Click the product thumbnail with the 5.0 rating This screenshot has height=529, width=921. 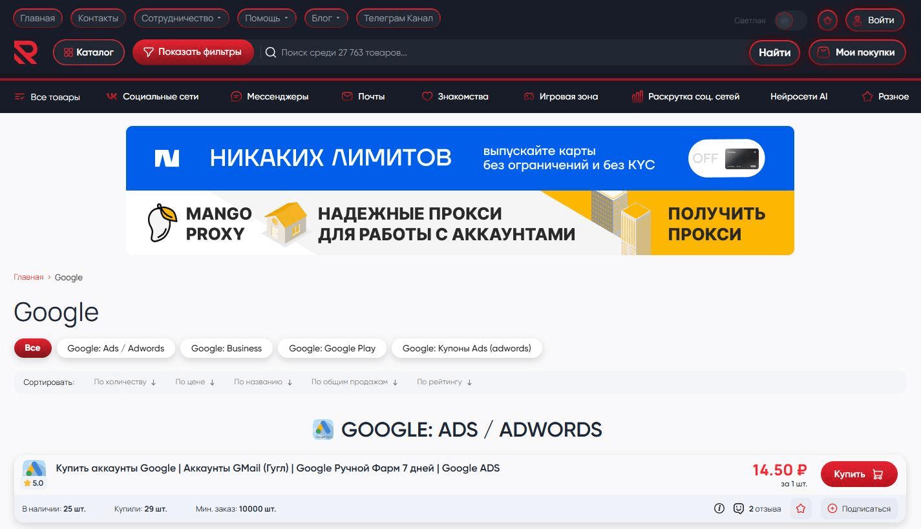pyautogui.click(x=34, y=475)
